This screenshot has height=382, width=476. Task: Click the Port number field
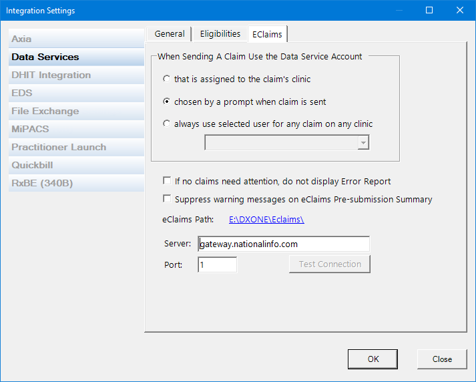[x=218, y=265]
